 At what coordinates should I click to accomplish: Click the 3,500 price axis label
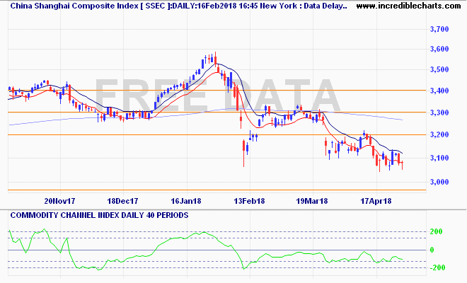(x=439, y=69)
